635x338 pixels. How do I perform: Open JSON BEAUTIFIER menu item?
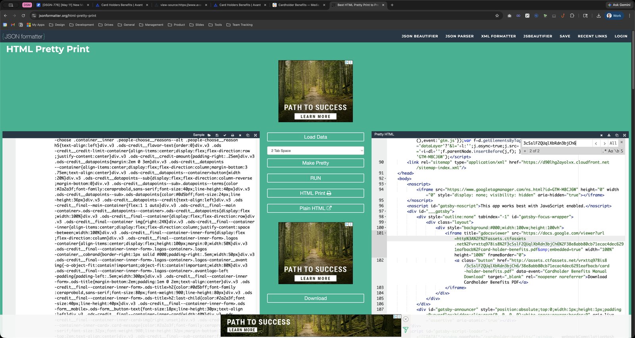coord(419,36)
